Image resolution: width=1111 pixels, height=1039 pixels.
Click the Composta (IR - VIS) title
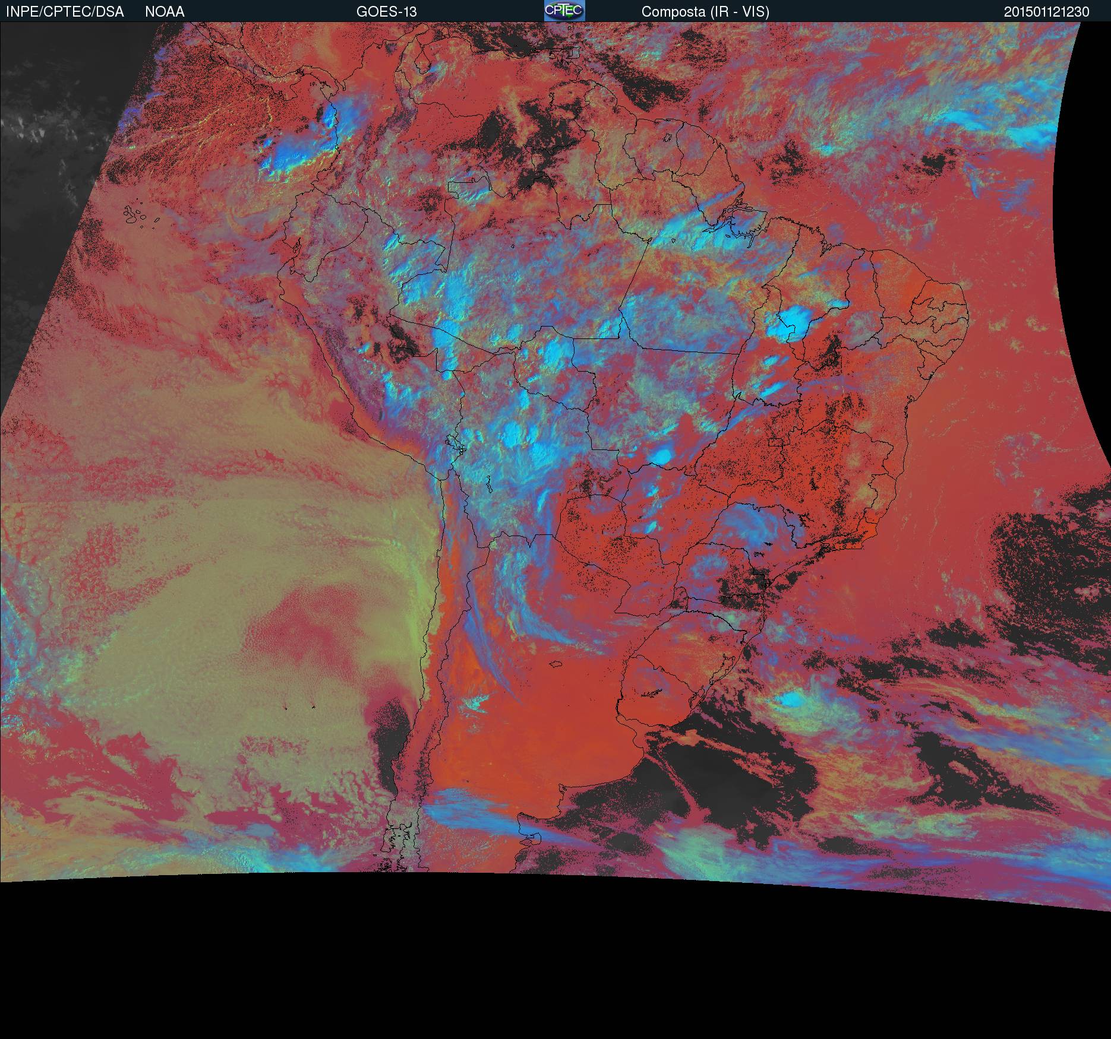pos(705,12)
